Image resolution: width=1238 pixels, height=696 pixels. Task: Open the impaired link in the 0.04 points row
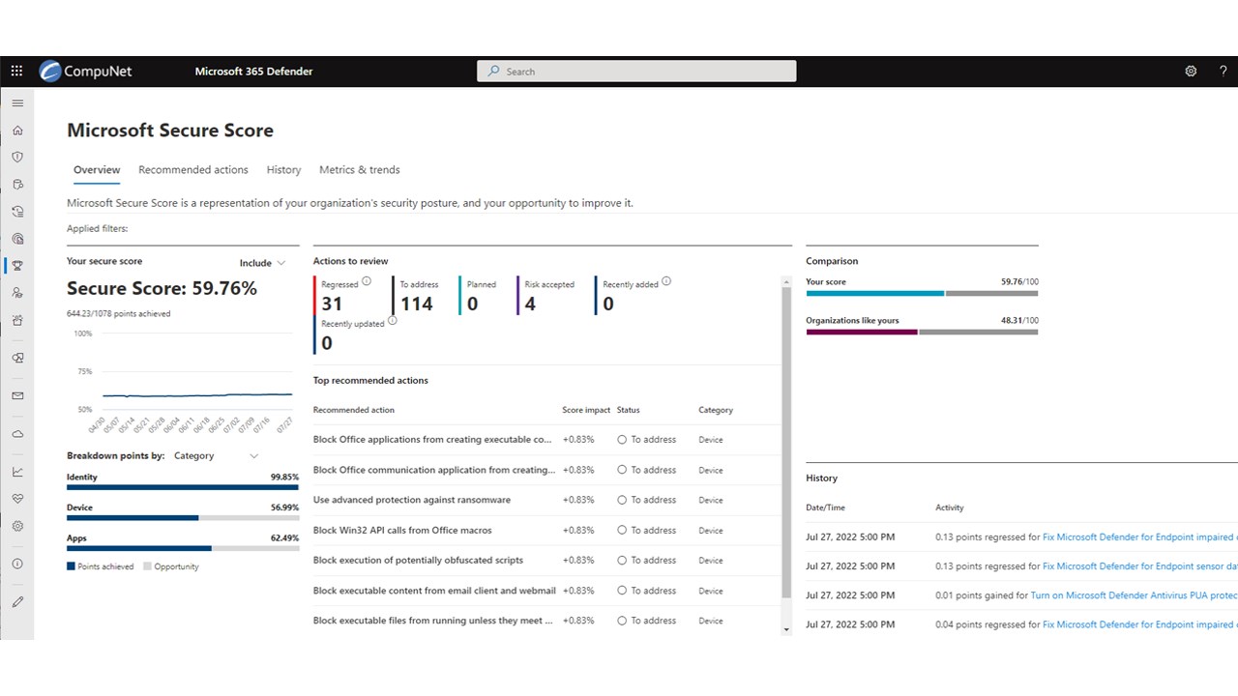coord(1139,624)
